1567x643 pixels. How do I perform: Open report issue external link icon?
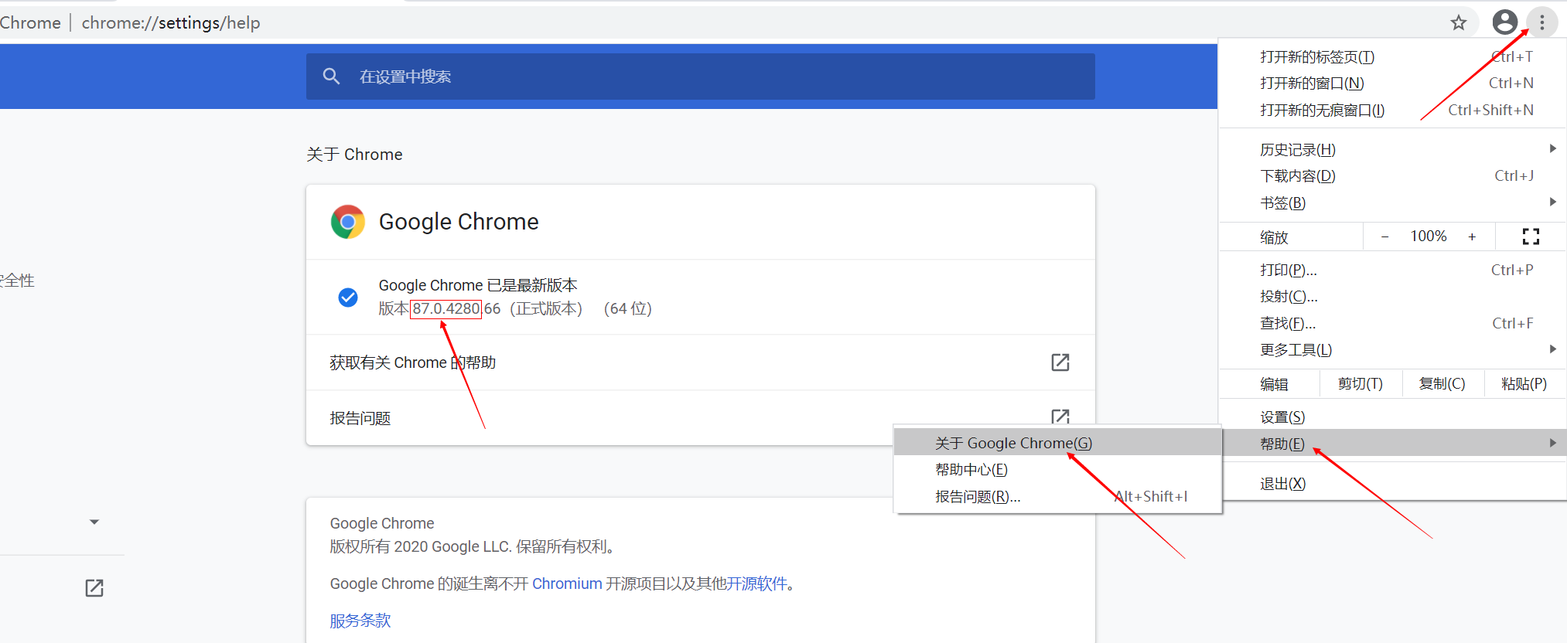(1060, 417)
